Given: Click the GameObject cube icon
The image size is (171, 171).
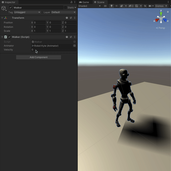Looking at the screenshot, I should 3,8.
